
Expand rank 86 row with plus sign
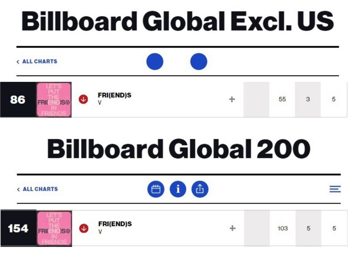232,100
